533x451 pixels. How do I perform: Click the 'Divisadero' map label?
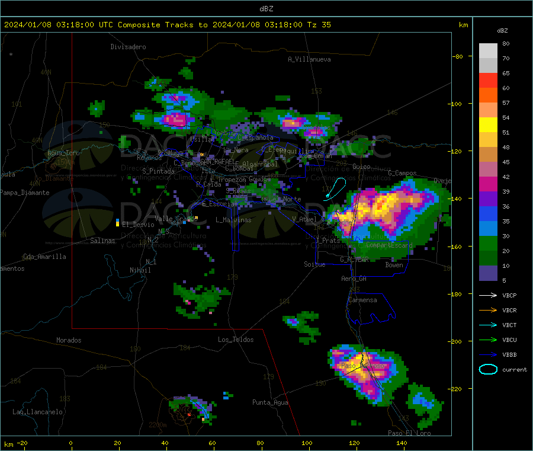point(128,47)
